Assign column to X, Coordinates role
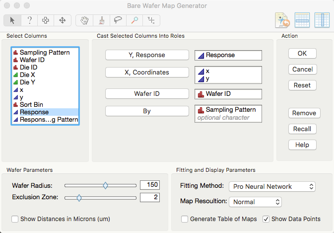This screenshot has width=334, height=233. [147, 72]
